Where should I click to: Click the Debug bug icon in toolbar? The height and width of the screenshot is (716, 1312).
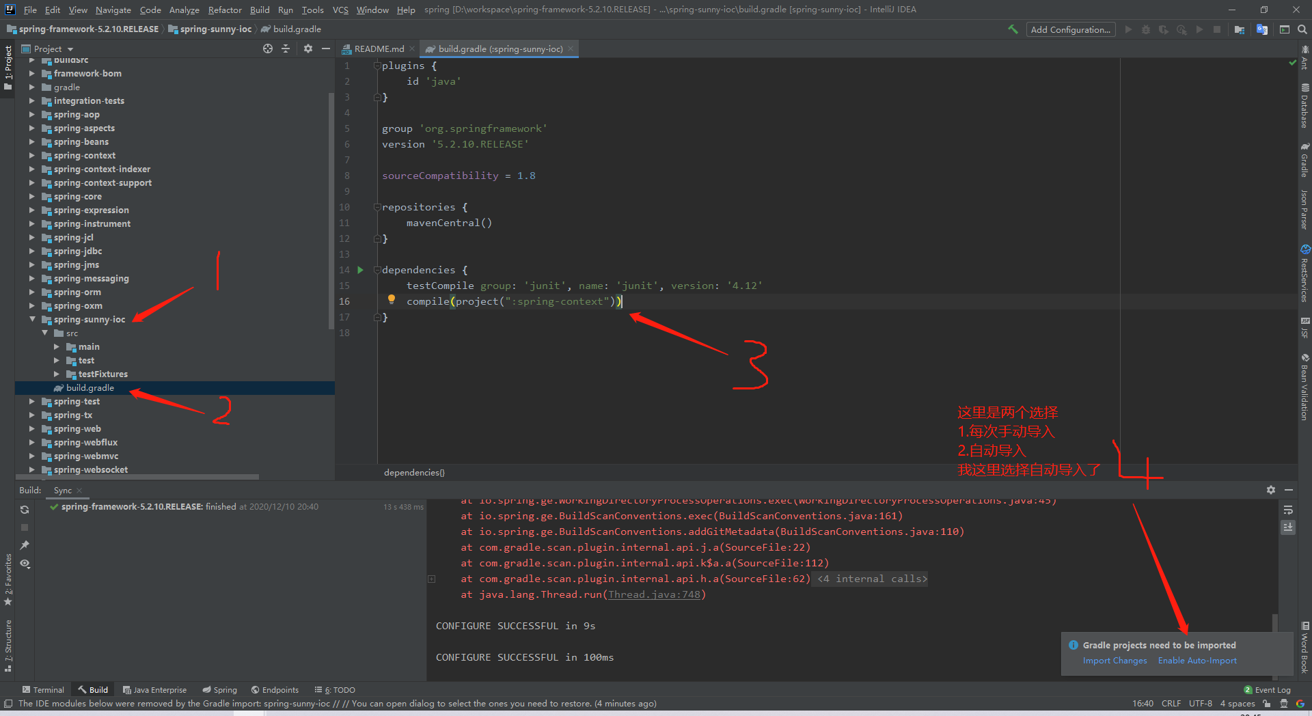click(1146, 29)
